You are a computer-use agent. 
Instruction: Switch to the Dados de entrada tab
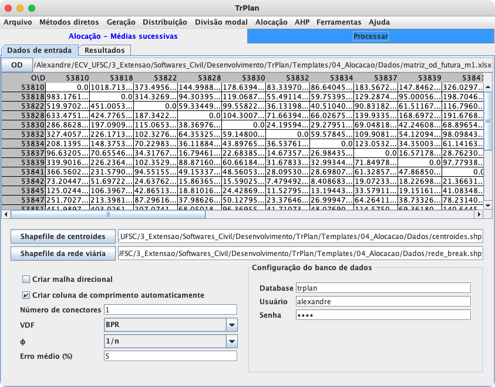[39, 50]
